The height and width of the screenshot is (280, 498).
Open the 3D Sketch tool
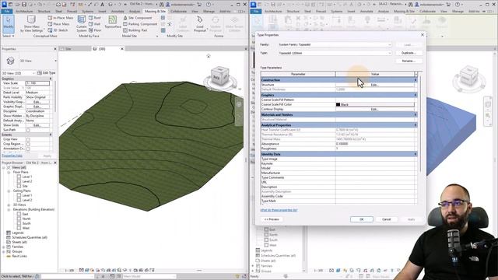pos(58,30)
